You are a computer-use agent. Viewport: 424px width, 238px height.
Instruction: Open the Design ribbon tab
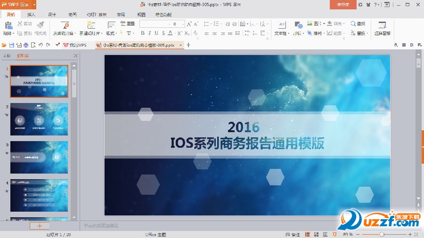click(x=52, y=15)
